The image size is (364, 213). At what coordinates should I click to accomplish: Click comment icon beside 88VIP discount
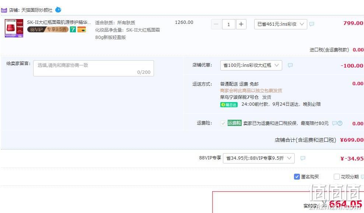pyautogui.click(x=303, y=158)
